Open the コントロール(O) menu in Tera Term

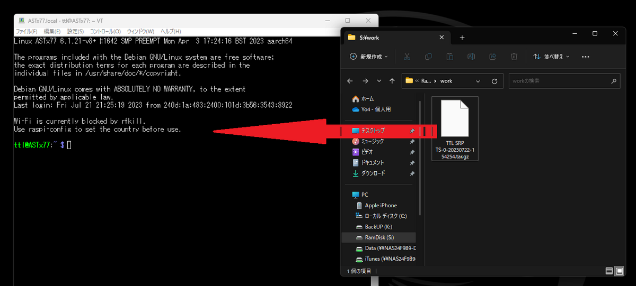105,31
